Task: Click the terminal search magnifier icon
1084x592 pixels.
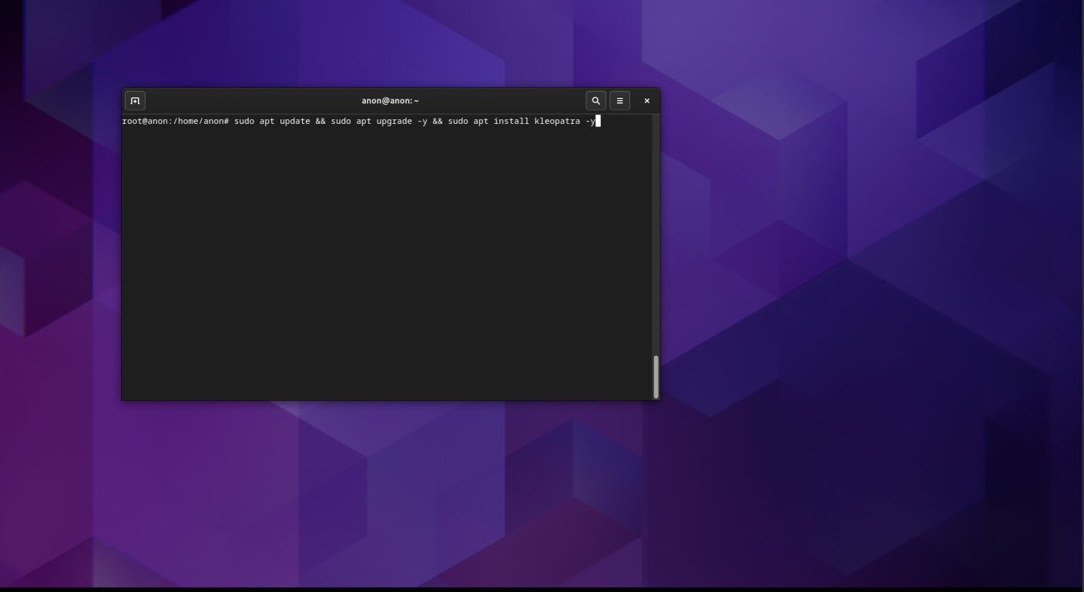Action: pos(596,101)
